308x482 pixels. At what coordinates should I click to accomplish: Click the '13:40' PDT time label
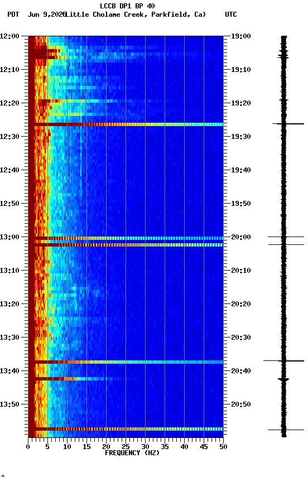pos(9,371)
